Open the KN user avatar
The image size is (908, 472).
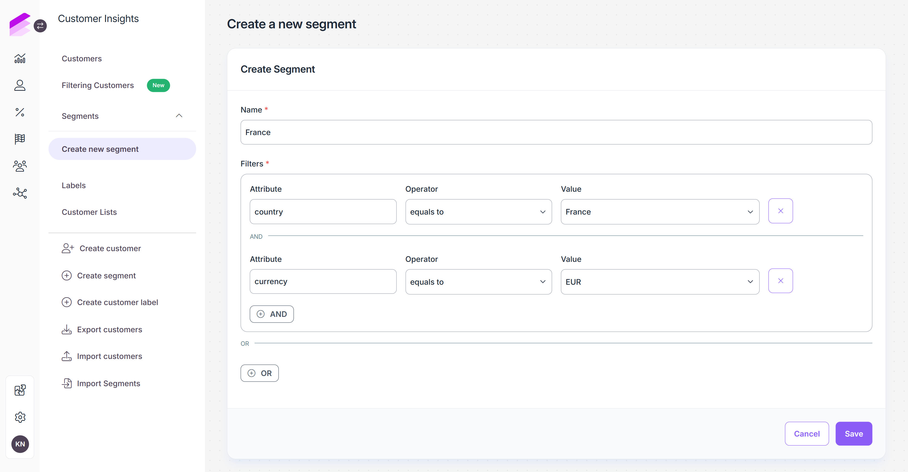(20, 444)
